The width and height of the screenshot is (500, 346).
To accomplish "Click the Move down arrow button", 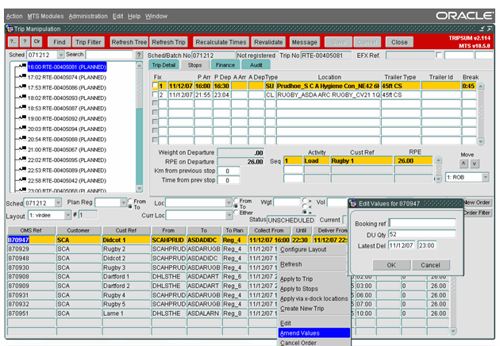I will click(475, 163).
